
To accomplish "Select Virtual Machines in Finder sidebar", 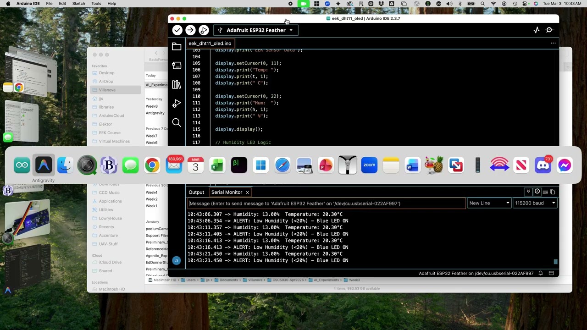I will coord(114,141).
